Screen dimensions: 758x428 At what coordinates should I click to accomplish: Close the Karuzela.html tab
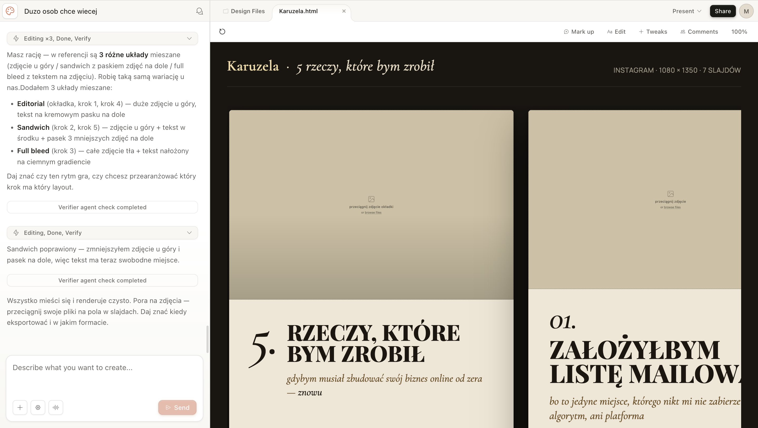point(344,11)
